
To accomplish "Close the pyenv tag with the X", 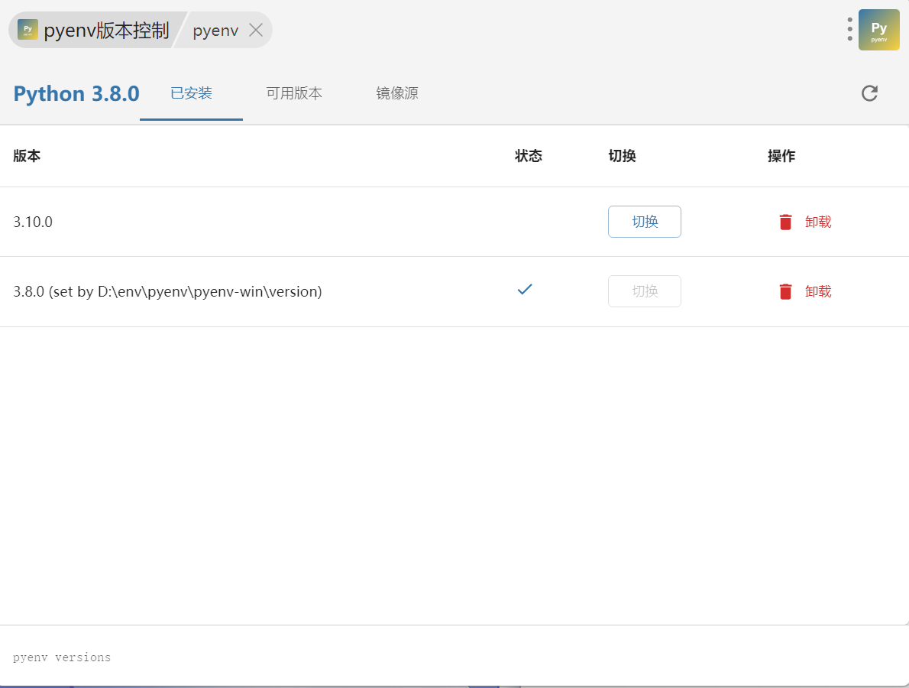I will [256, 30].
